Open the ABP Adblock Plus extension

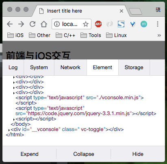click(98, 24)
